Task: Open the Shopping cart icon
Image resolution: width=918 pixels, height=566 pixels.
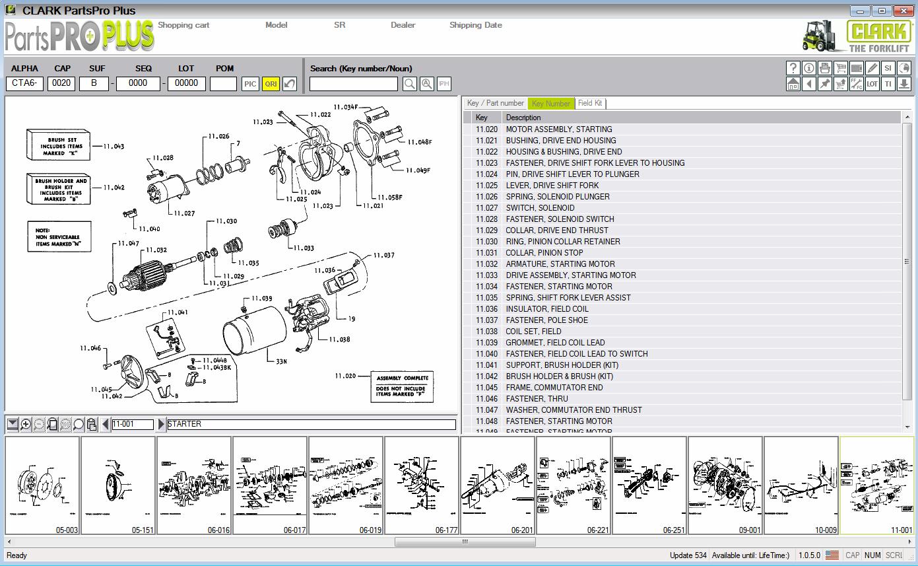Action: pyautogui.click(x=842, y=68)
